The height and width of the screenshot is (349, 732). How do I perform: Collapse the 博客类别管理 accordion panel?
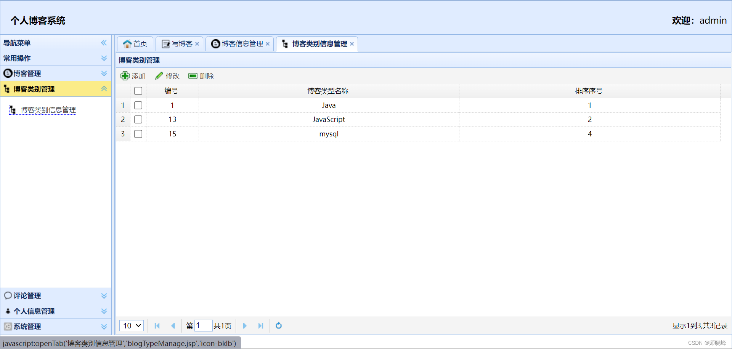pos(104,89)
